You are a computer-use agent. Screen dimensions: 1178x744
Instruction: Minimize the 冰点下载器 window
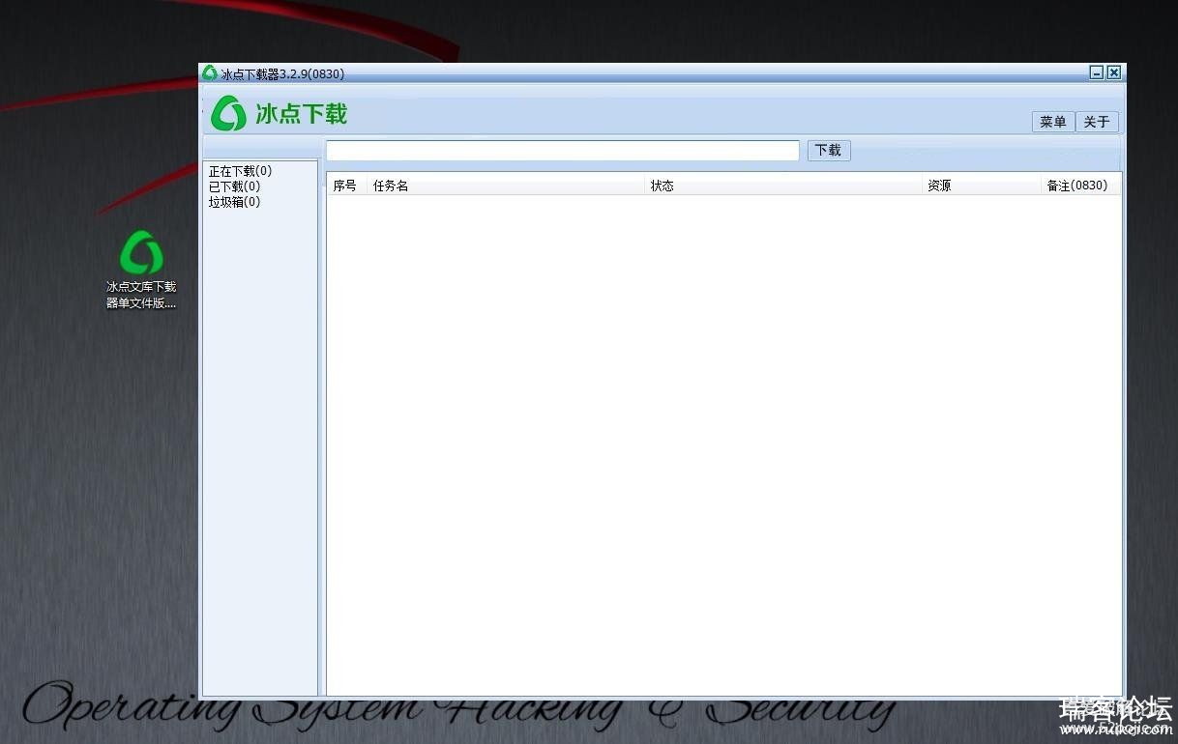pyautogui.click(x=1097, y=72)
